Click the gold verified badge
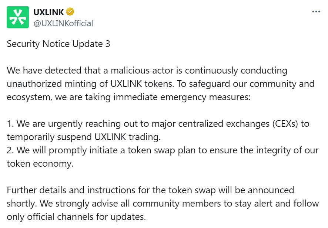This screenshot has height=228, width=328. coord(70,12)
